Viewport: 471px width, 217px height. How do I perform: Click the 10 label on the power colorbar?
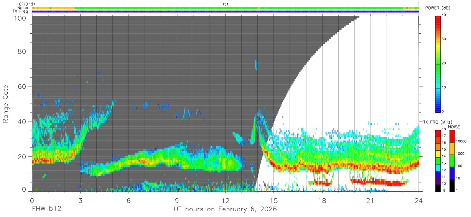point(444,87)
